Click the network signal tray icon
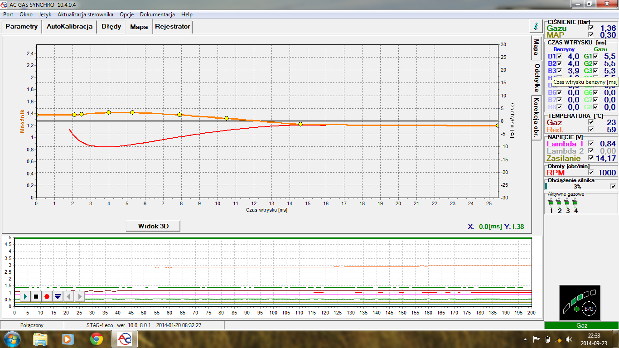This screenshot has height=348, width=619. pos(558,339)
